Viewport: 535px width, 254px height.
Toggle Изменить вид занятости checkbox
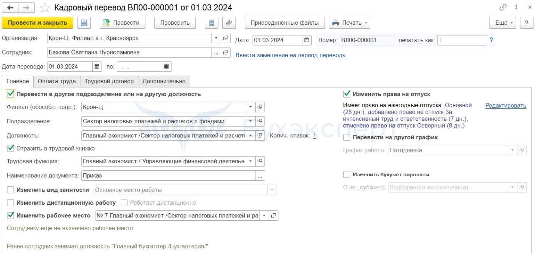tap(11, 190)
